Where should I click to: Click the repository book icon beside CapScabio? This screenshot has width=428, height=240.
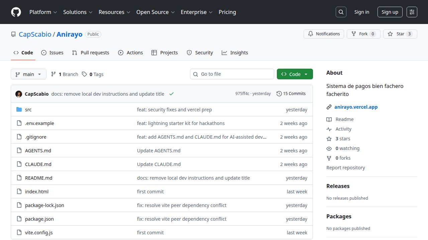point(13,34)
